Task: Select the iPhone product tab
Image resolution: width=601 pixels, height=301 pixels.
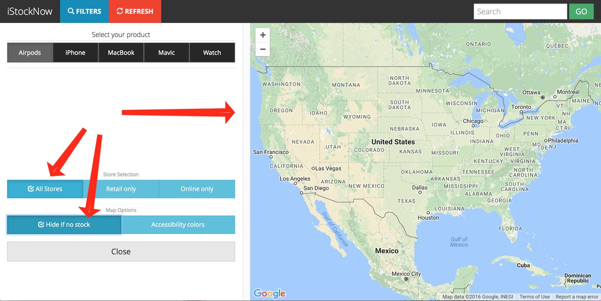Action: [x=76, y=52]
